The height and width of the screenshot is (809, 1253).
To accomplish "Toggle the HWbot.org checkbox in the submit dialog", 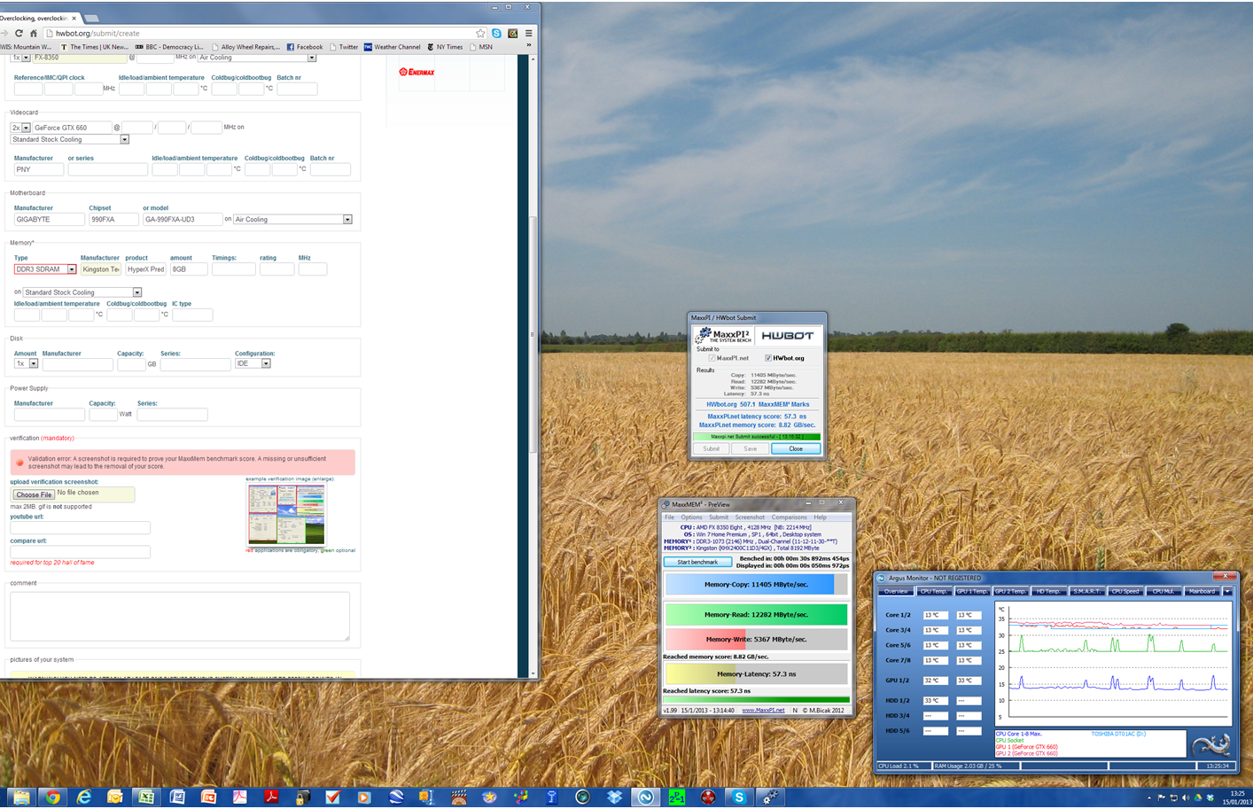I will point(768,358).
